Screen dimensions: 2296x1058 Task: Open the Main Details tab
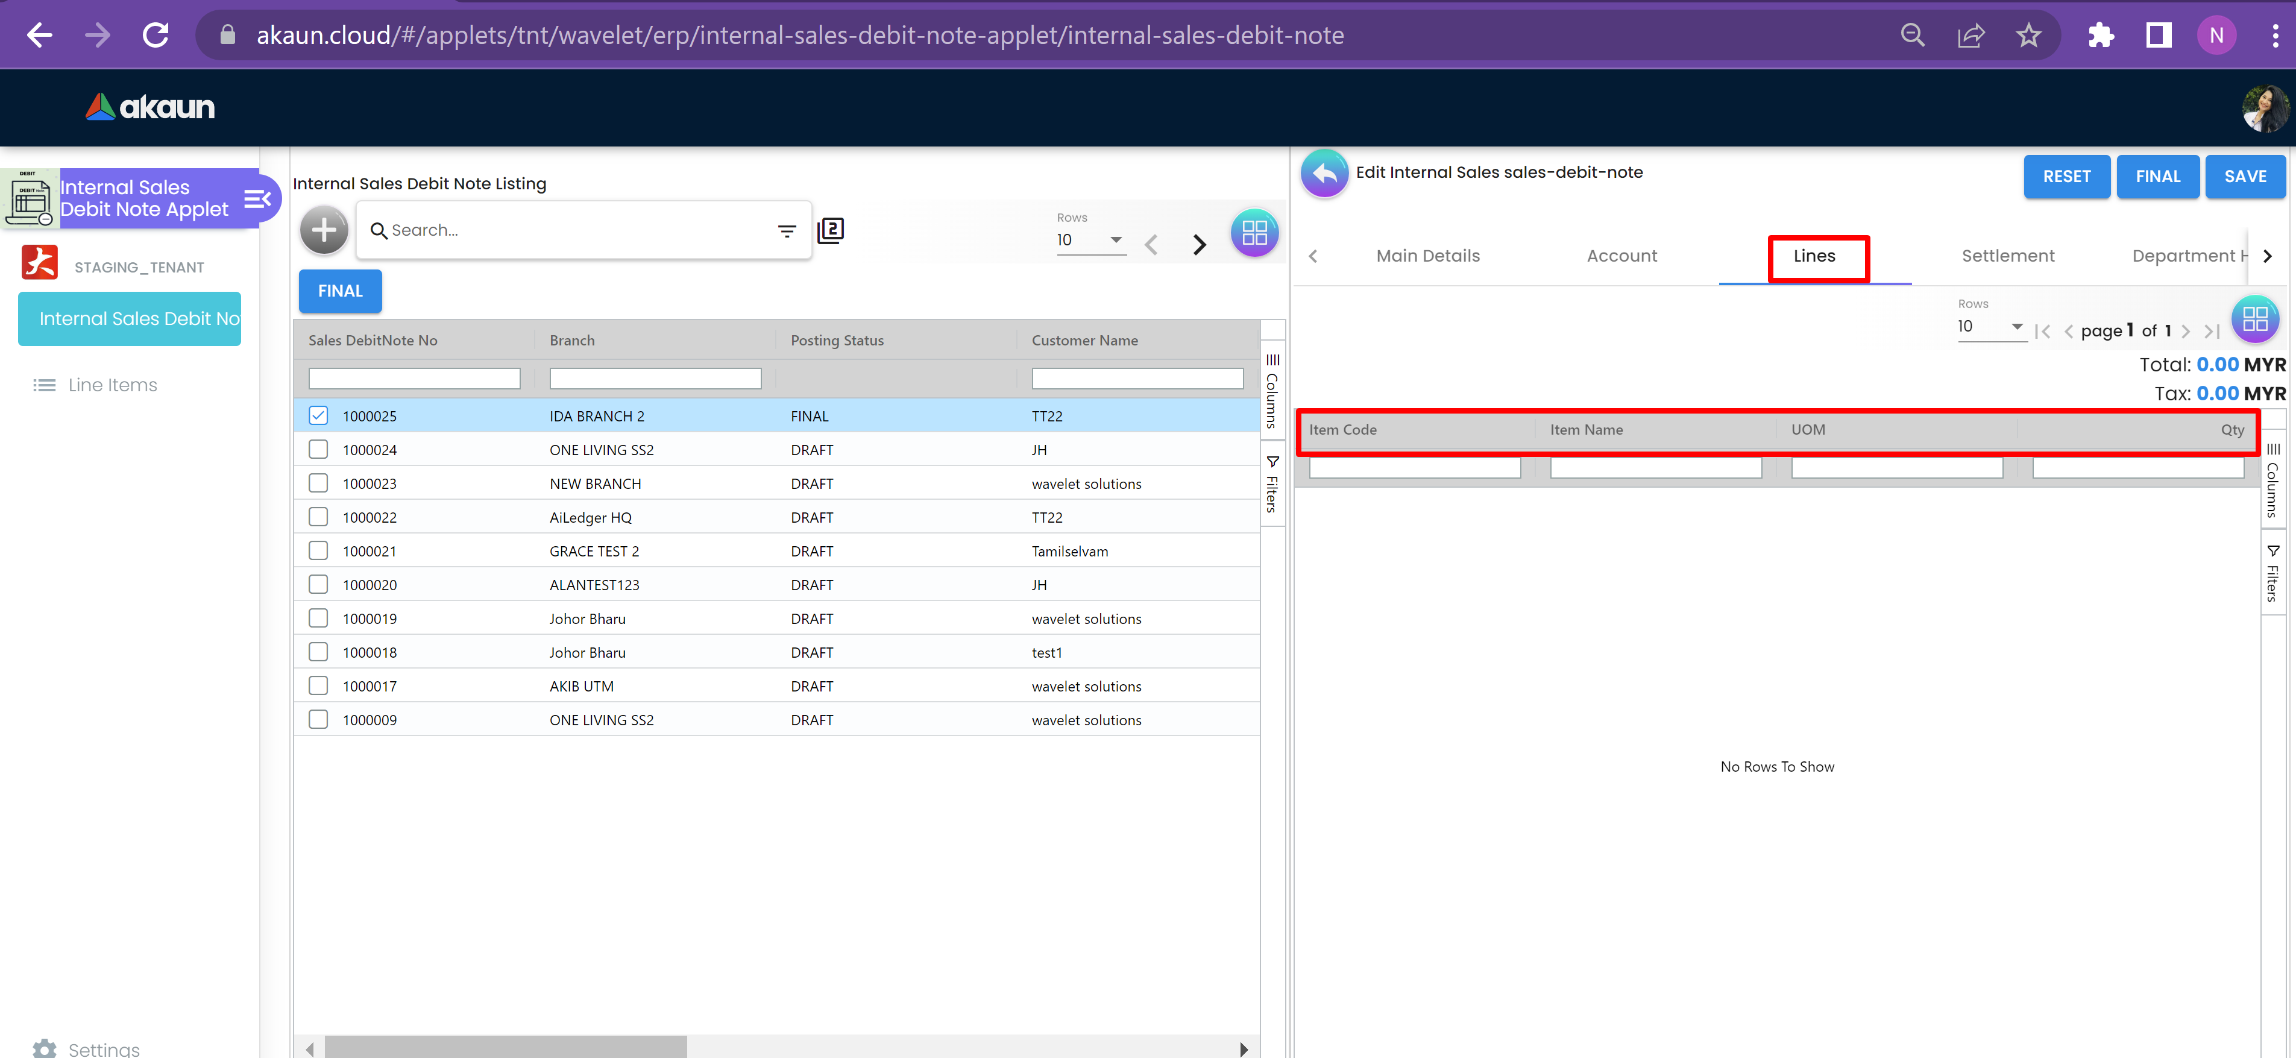click(1427, 256)
